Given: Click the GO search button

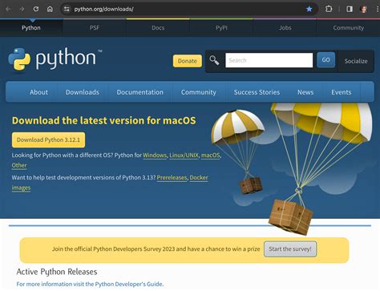Looking at the screenshot, I should [x=325, y=60].
